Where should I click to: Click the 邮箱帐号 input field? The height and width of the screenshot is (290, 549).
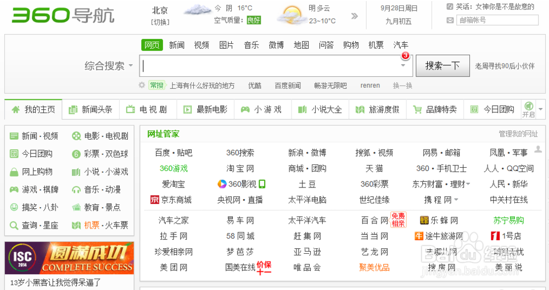point(497,20)
